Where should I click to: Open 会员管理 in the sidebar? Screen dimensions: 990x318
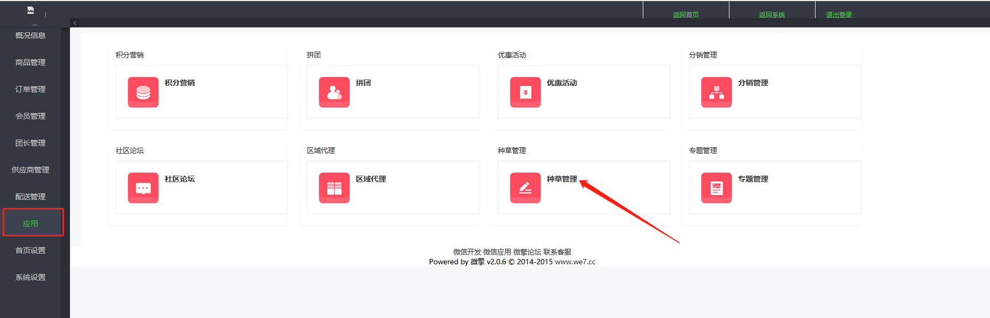coord(31,116)
